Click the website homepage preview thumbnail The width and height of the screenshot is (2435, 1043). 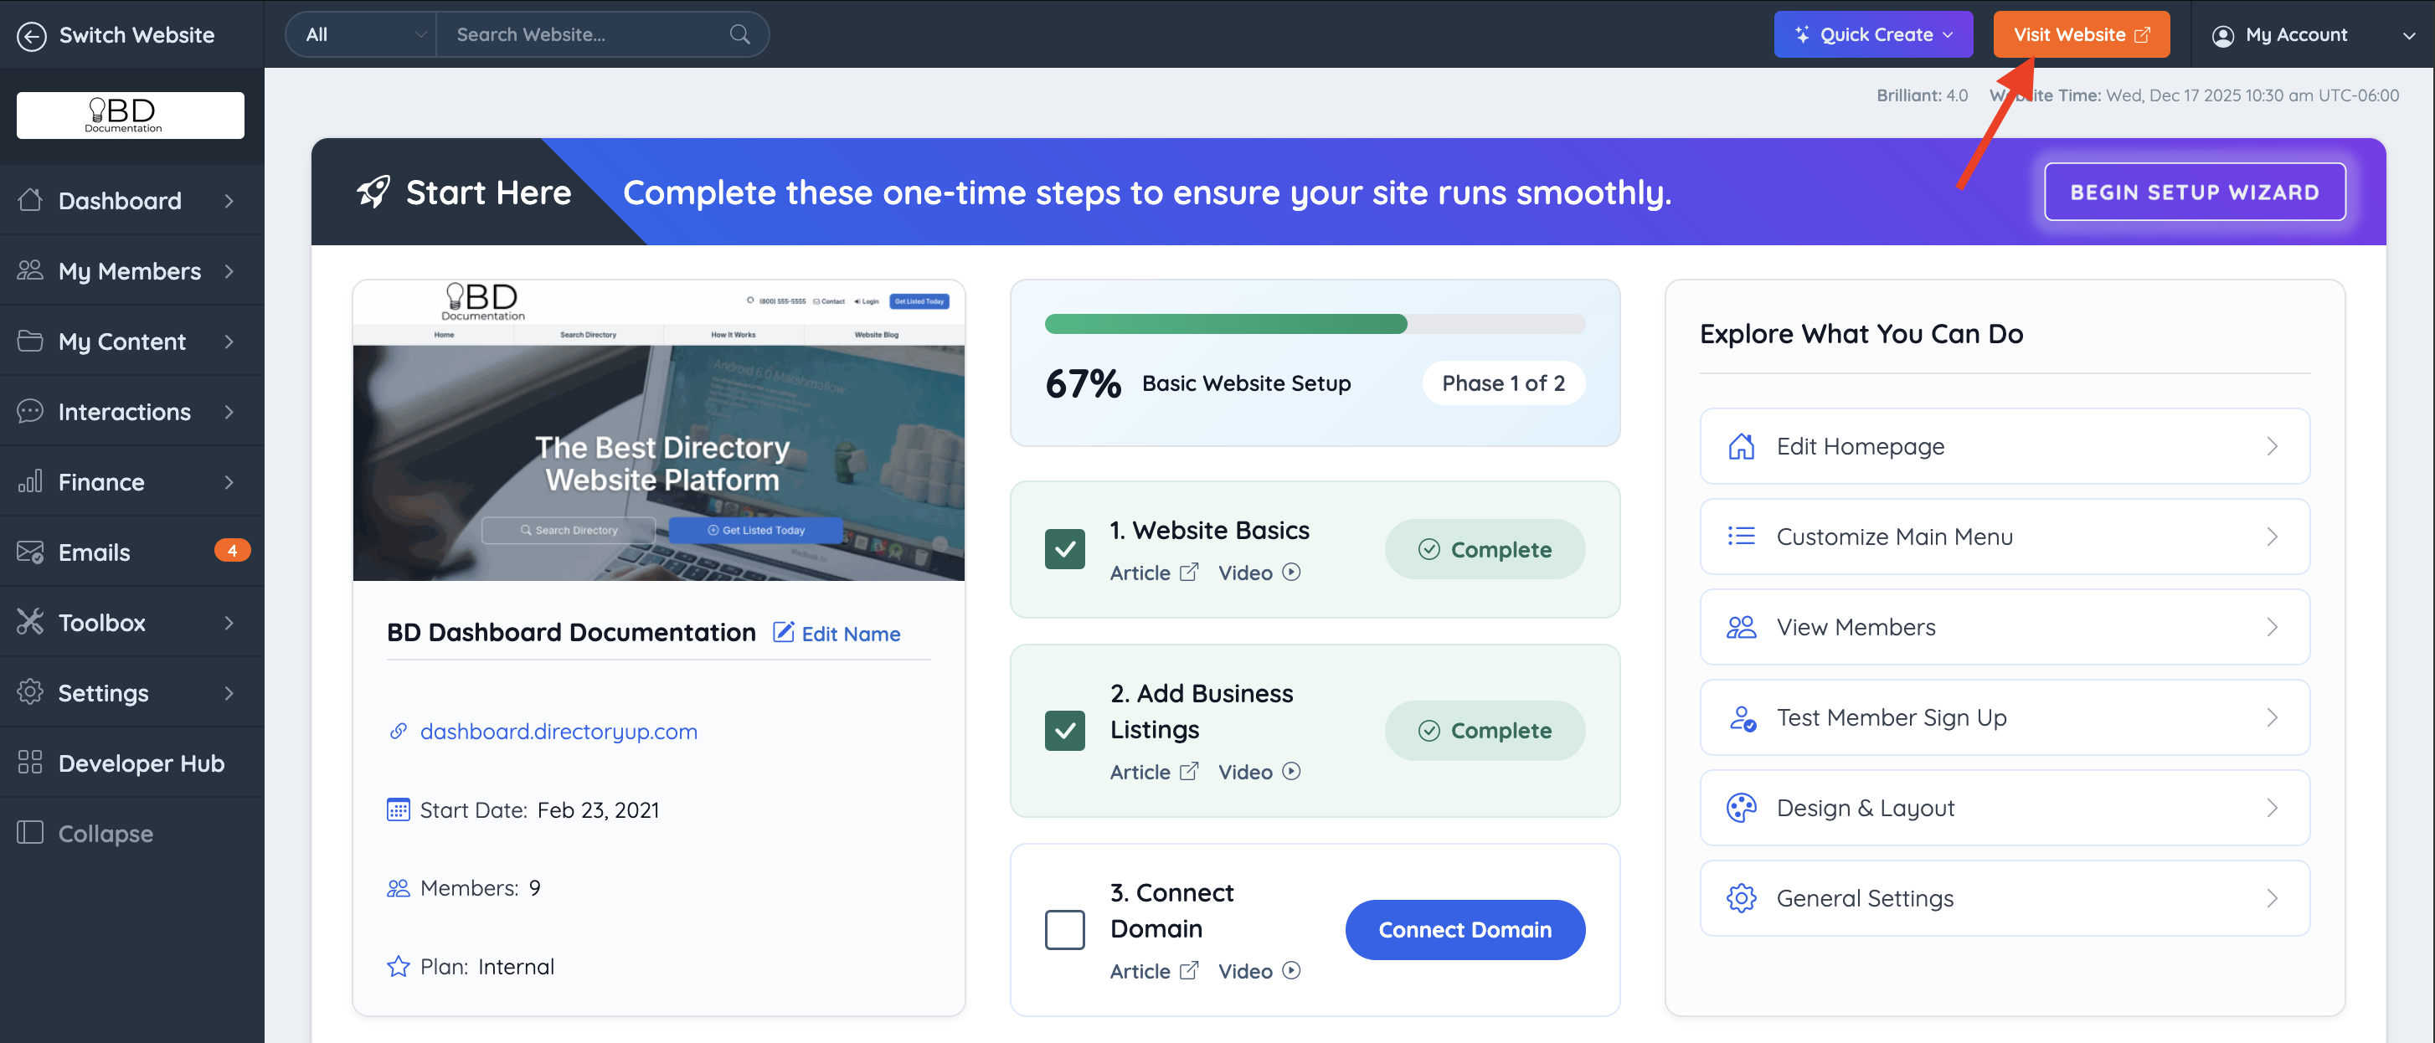click(x=658, y=431)
